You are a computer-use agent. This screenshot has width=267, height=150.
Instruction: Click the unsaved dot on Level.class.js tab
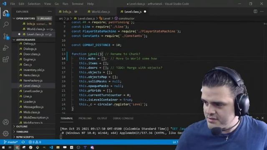(x=145, y=12)
